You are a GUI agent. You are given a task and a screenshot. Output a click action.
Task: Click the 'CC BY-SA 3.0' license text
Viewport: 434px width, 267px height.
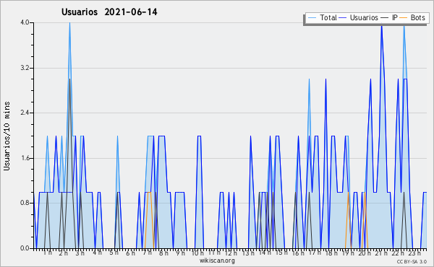pyautogui.click(x=412, y=261)
